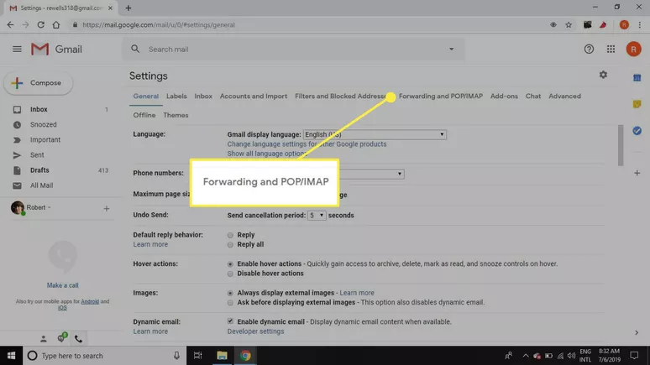Open Chrome from the taskbar

(245, 356)
